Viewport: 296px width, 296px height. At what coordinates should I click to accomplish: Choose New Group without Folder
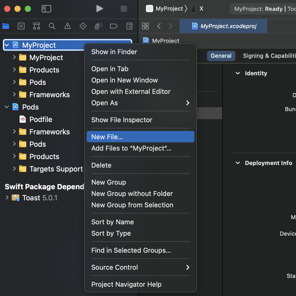click(140, 193)
